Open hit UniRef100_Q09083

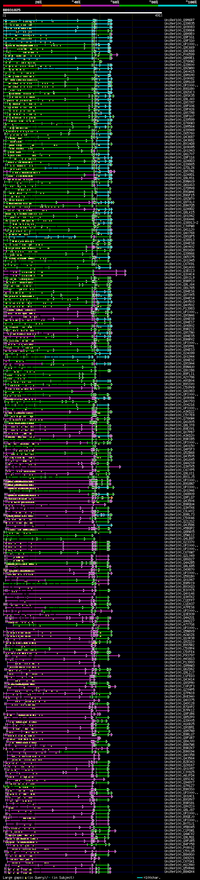click(179, 27)
